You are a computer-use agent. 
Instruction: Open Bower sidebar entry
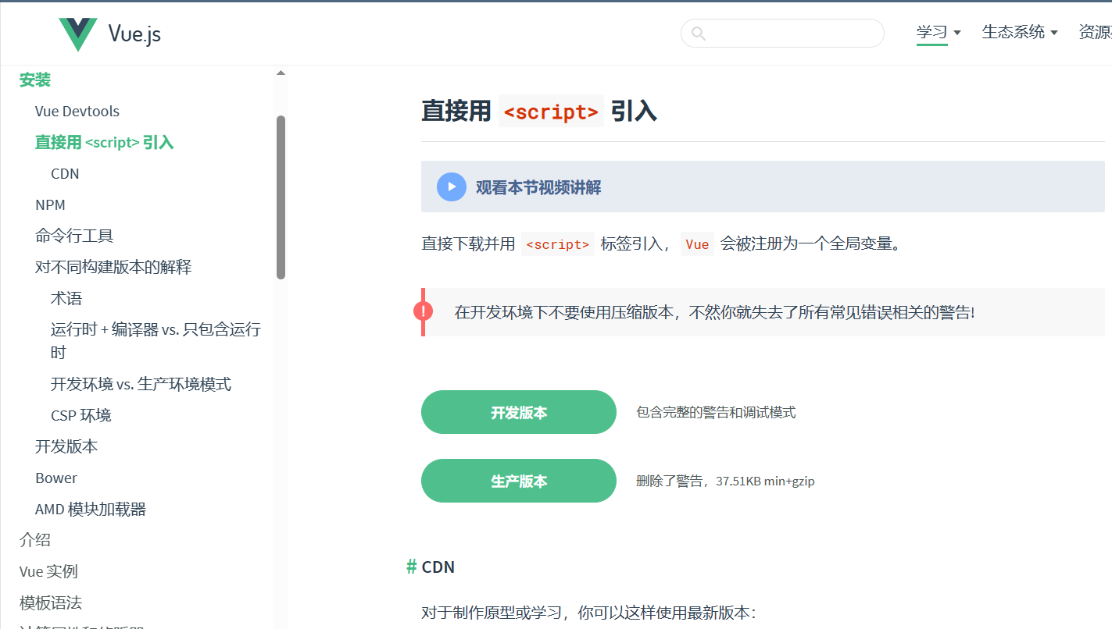tap(56, 478)
